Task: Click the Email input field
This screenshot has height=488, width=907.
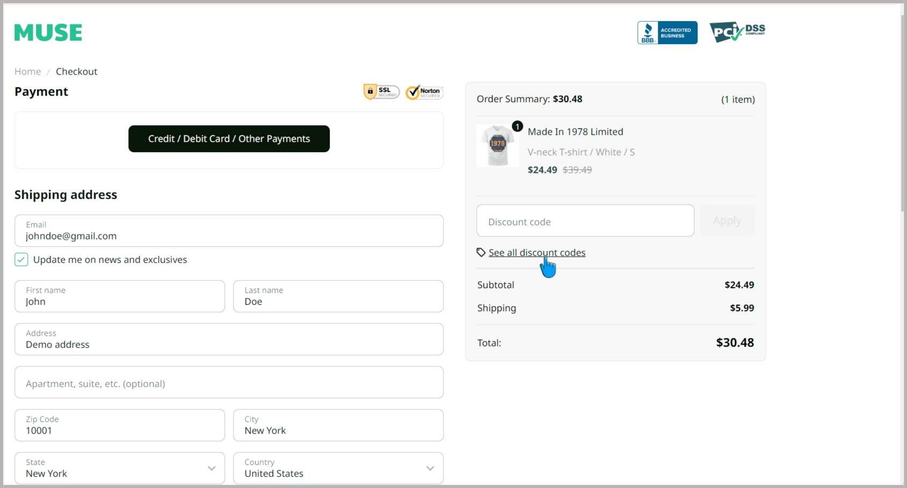Action: [x=229, y=231]
